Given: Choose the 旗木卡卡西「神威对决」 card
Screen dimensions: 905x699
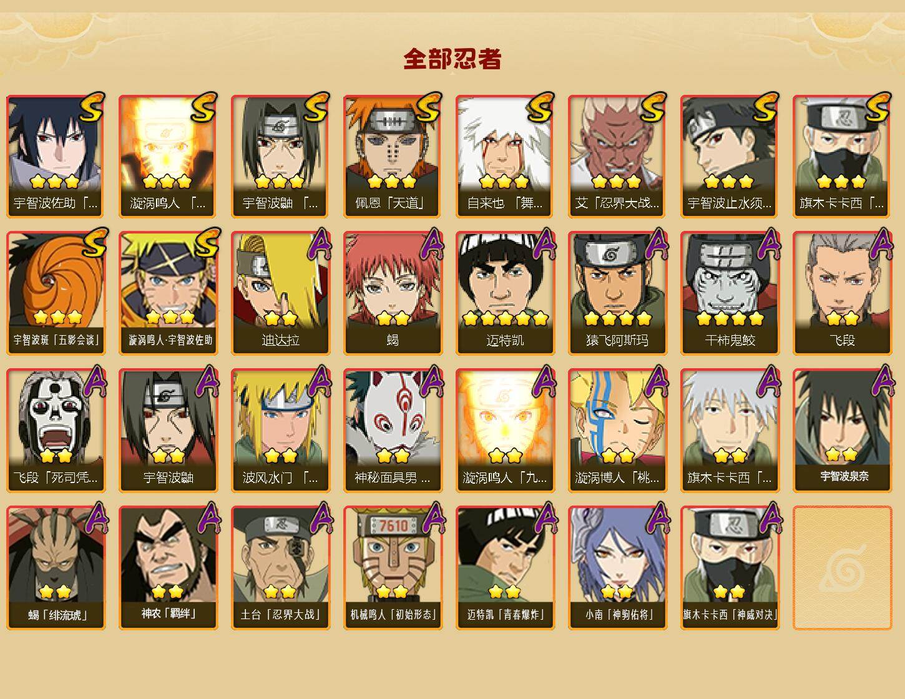Looking at the screenshot, I should [730, 568].
